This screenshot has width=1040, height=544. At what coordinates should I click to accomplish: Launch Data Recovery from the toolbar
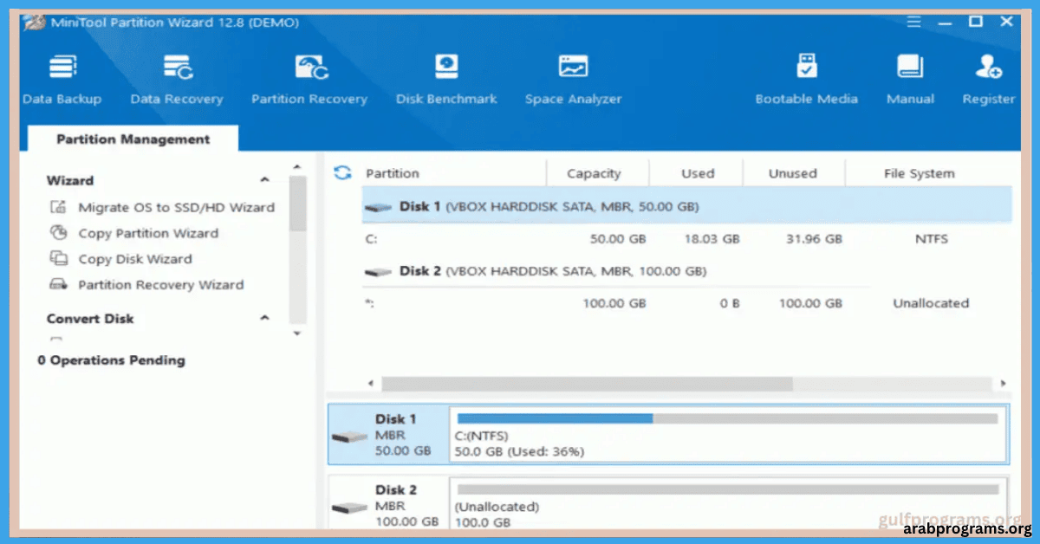coord(177,80)
